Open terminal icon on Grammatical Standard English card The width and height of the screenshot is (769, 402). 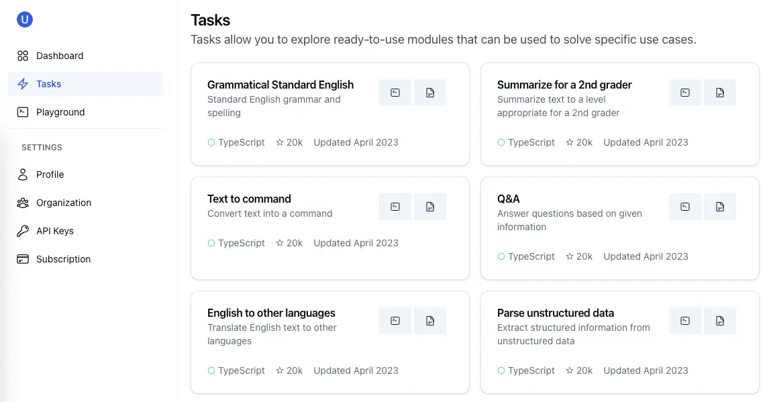[395, 93]
